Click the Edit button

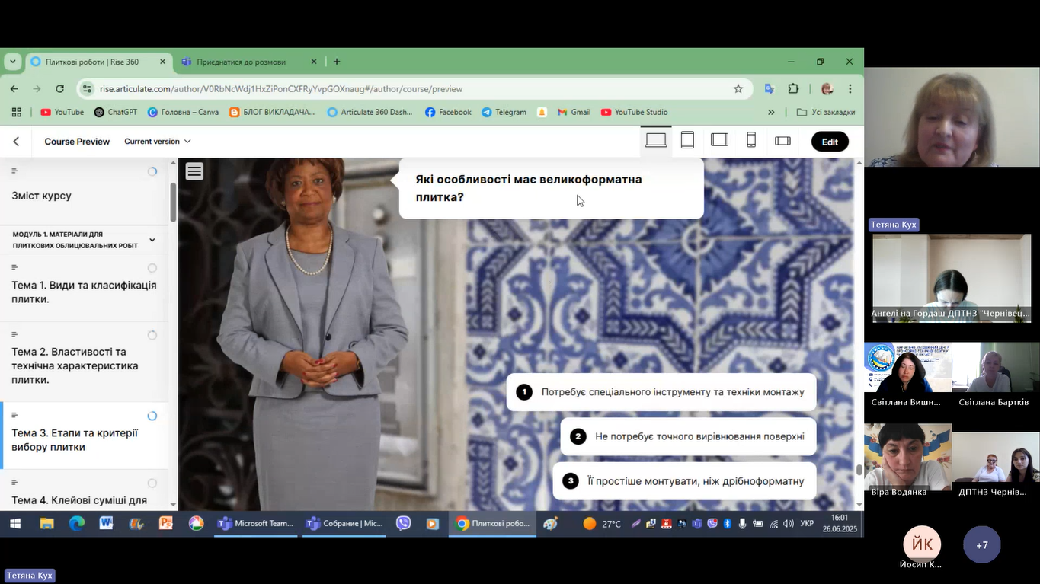tap(830, 142)
